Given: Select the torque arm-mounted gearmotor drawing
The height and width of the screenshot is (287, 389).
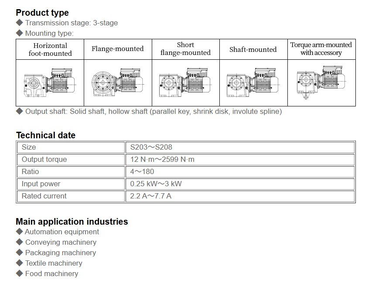Looking at the screenshot, I should point(321,83).
